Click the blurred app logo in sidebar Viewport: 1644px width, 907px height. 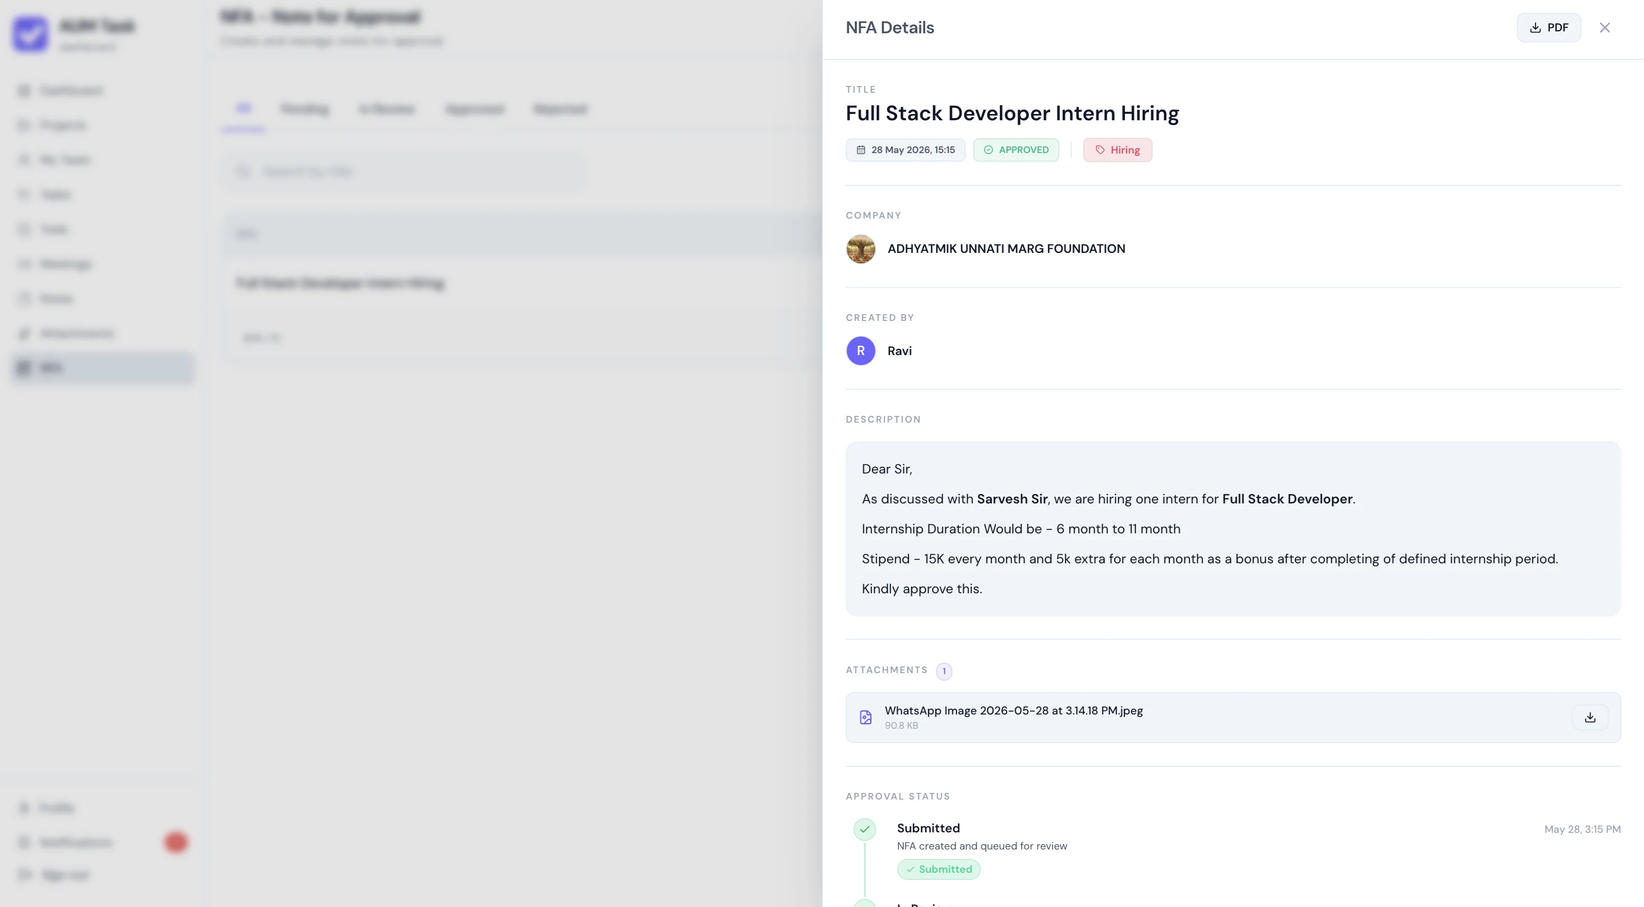tap(30, 34)
